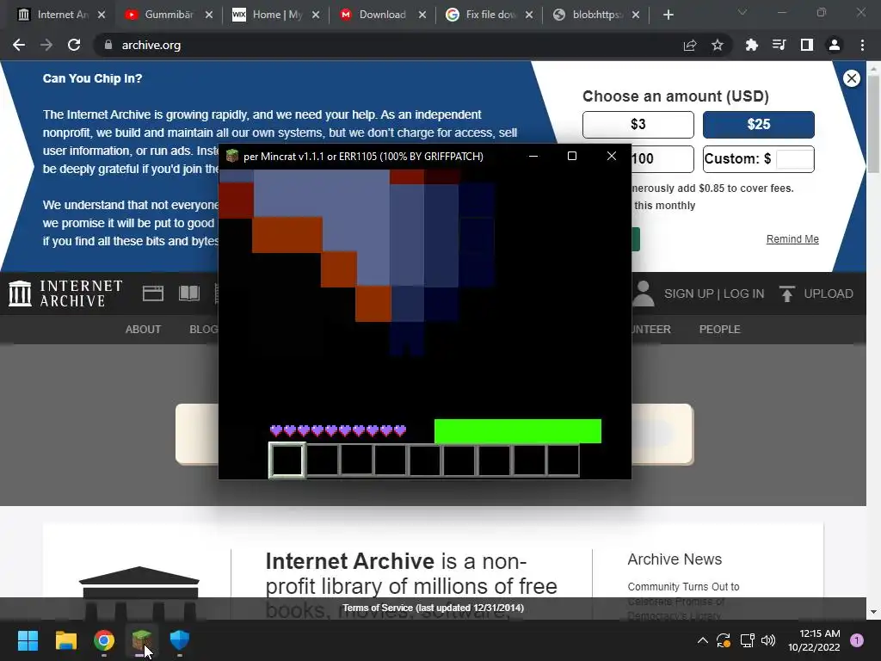Close the blob:https tab
881x661 pixels.
636,15
